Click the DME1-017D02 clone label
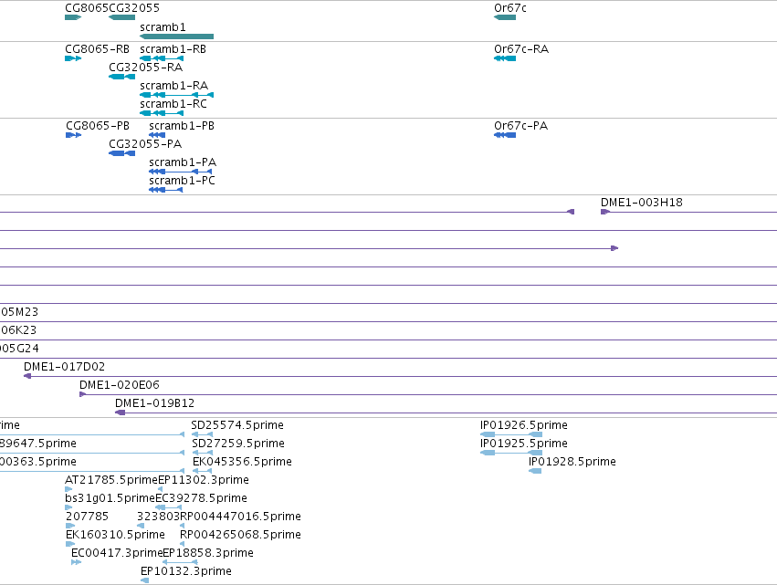 coord(65,367)
